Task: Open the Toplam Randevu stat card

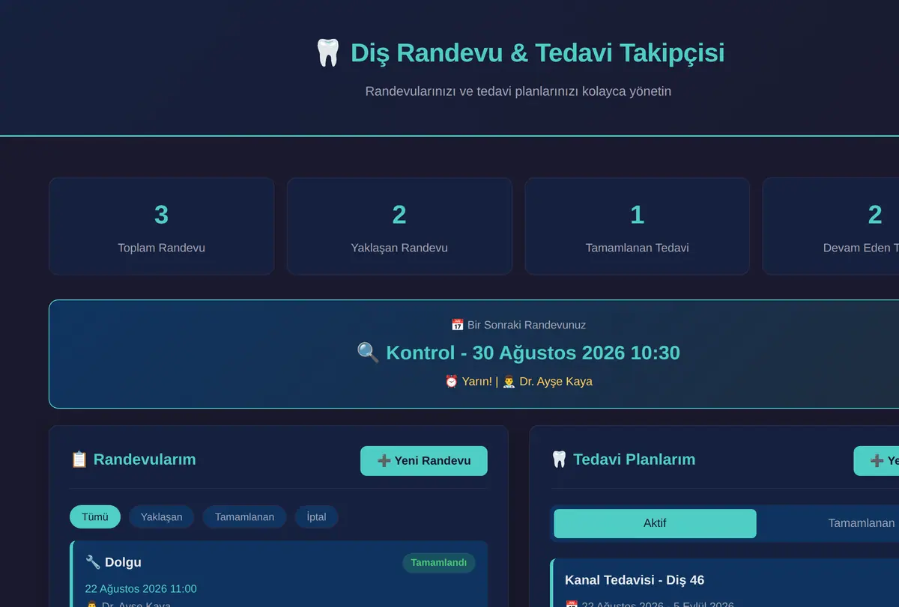Action: click(x=161, y=226)
